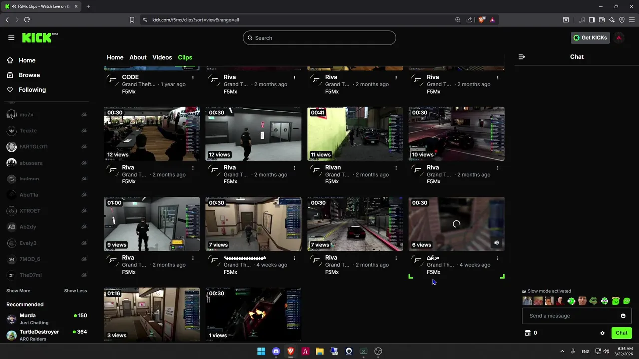Insert the last green grinning emote

pyautogui.click(x=627, y=301)
